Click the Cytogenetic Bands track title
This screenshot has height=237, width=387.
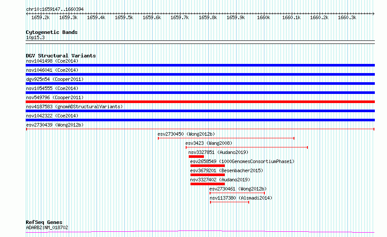(52, 32)
